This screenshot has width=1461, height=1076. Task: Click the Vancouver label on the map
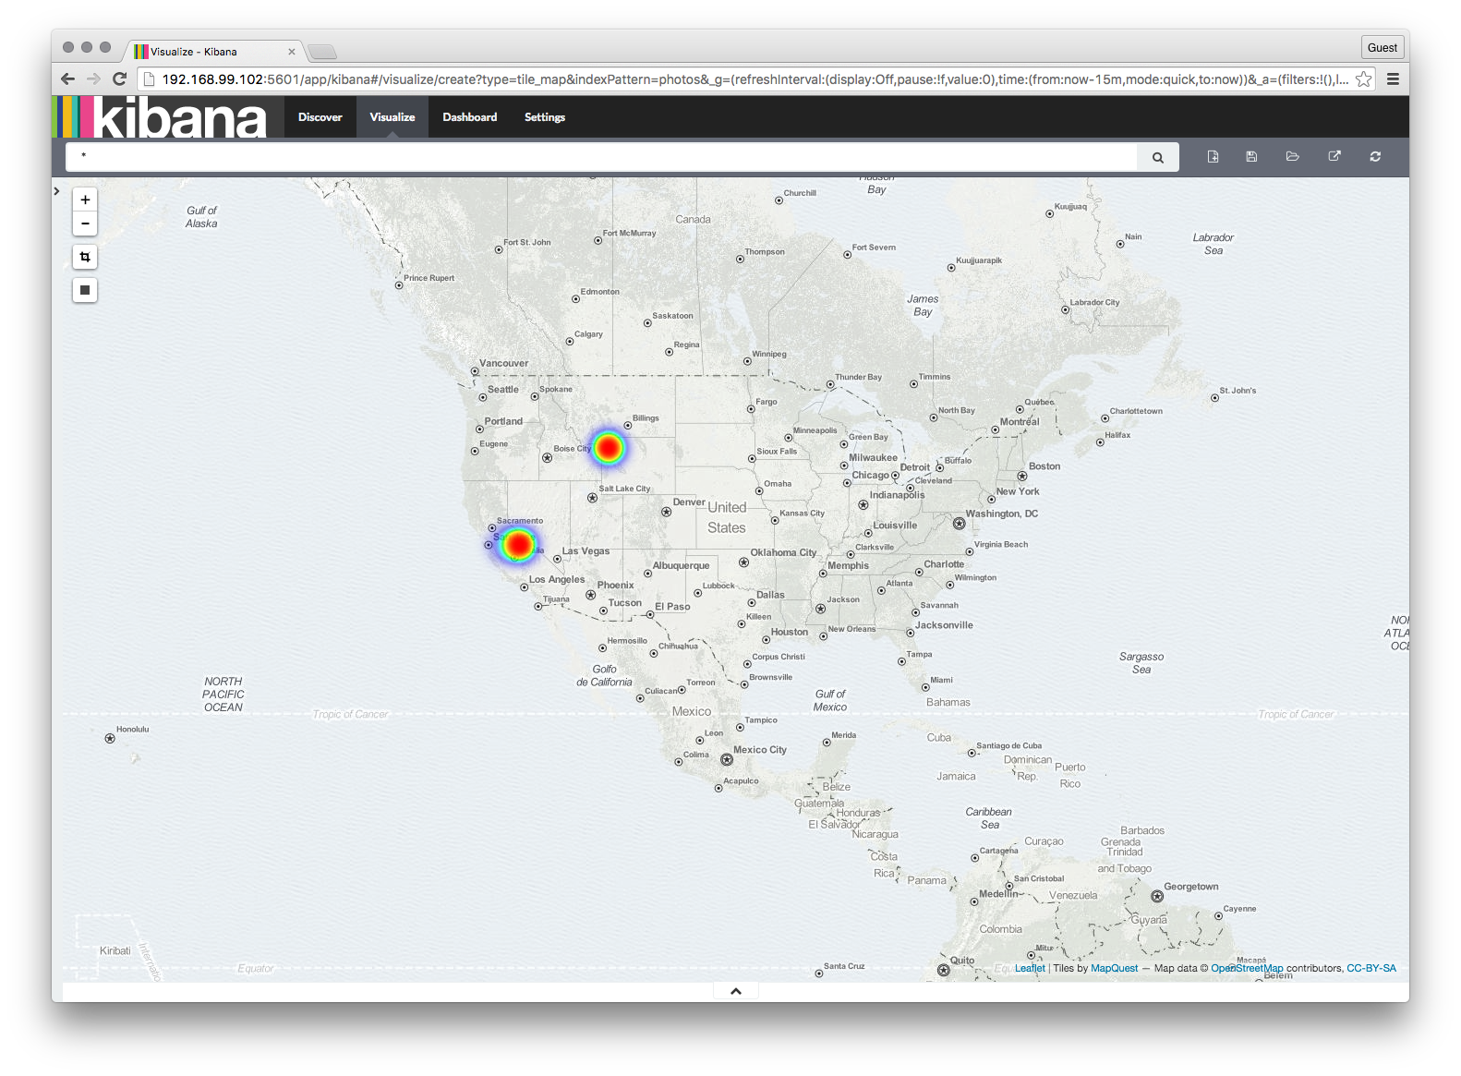pos(504,363)
